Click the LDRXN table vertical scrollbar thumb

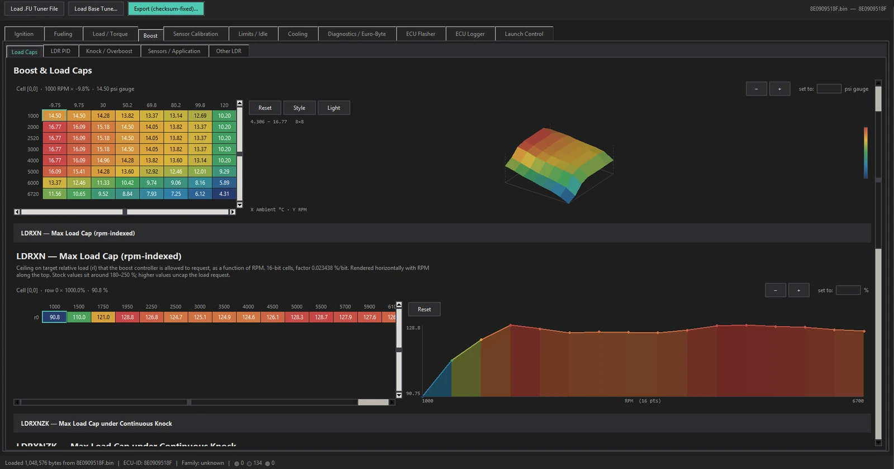click(399, 350)
